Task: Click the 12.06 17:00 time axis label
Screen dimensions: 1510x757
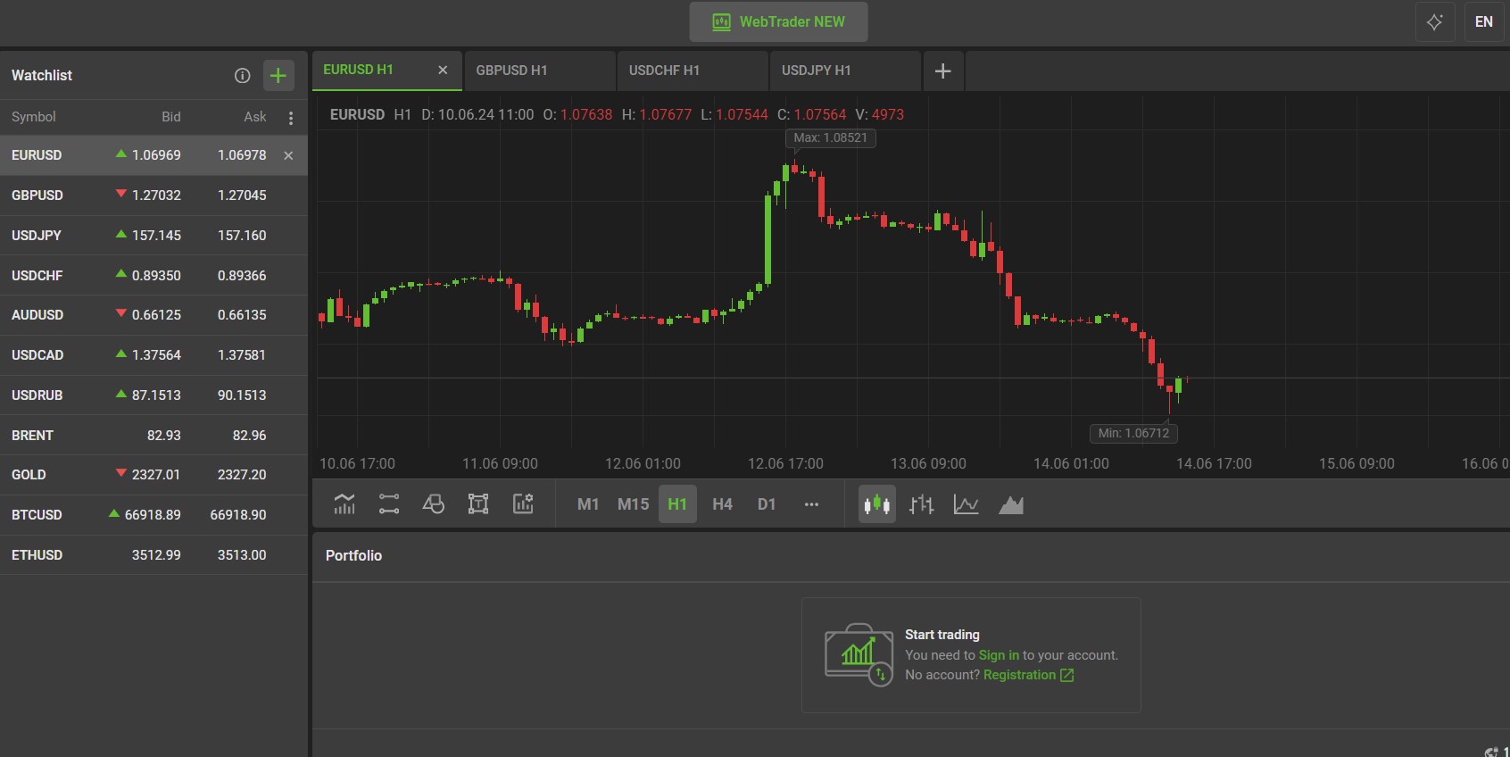Action: (785, 464)
